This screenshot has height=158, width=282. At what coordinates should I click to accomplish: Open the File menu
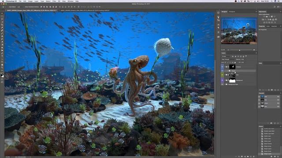20,1
